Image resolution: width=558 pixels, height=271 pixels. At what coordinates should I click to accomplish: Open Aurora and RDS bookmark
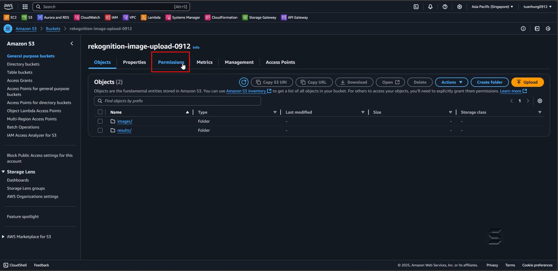pos(53,17)
